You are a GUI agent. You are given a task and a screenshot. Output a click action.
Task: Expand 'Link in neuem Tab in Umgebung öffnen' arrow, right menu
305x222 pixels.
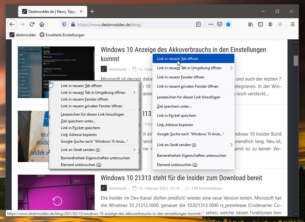[231, 68]
